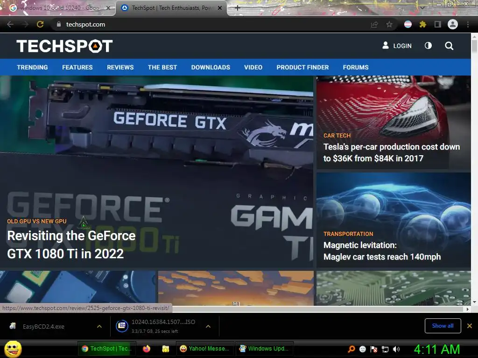
Task: Open THE BEST menu item
Action: [x=162, y=67]
